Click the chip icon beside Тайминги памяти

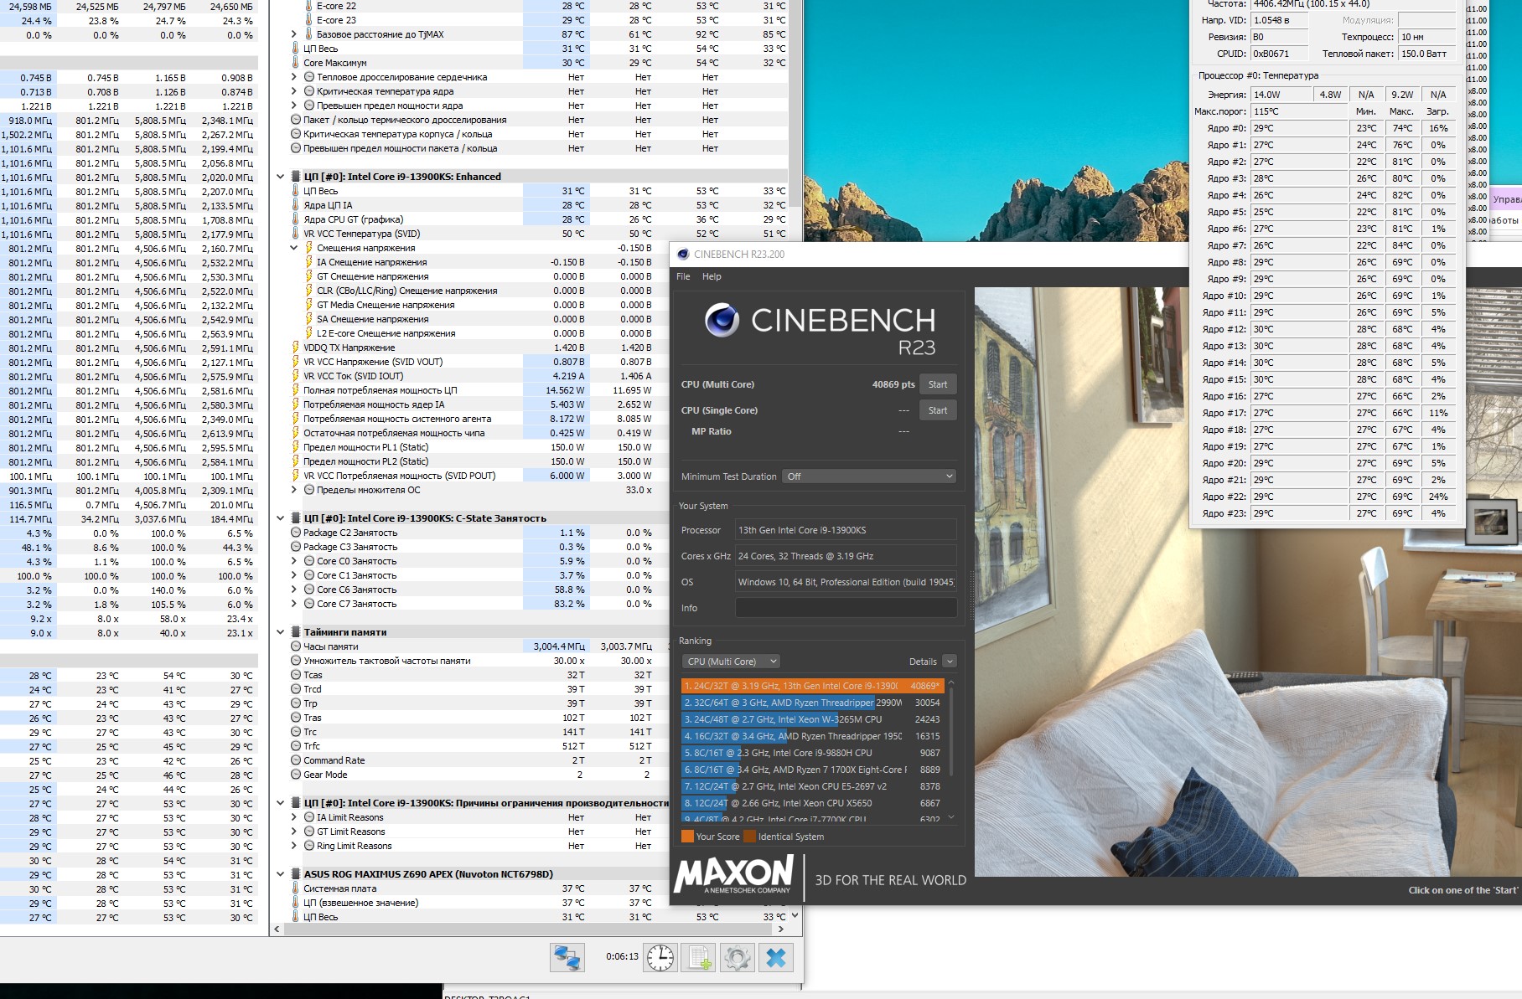[296, 632]
